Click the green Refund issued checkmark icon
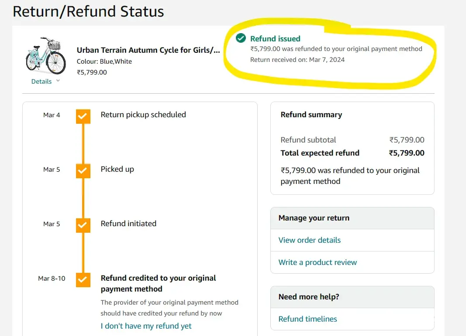 click(241, 38)
